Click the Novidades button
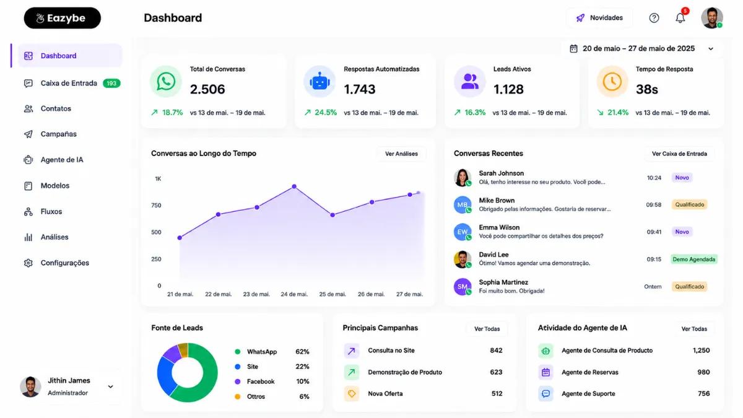 click(599, 18)
